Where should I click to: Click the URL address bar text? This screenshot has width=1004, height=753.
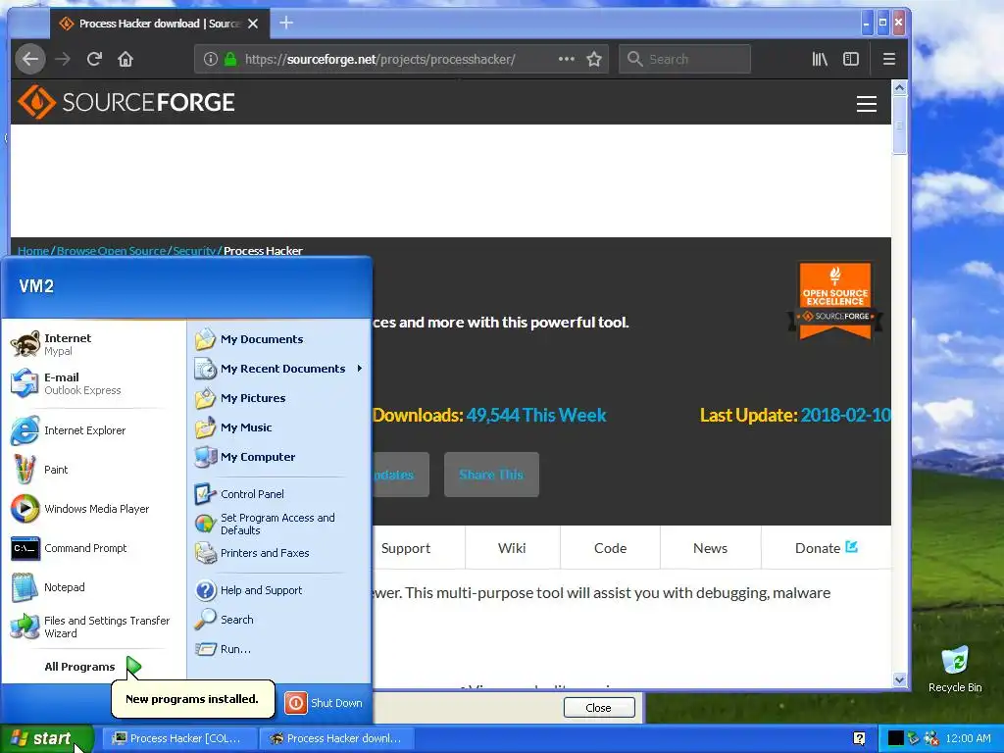(x=379, y=60)
